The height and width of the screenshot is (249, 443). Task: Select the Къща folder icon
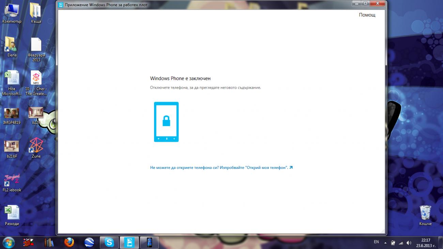(36, 13)
